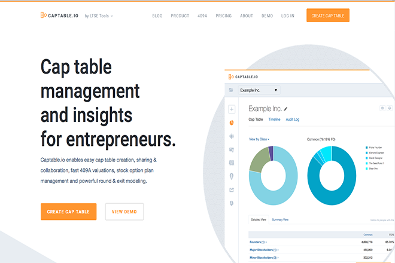Image resolution: width=395 pixels, height=263 pixels.
Task: Expand the View by Class dropdown
Action: 259,139
